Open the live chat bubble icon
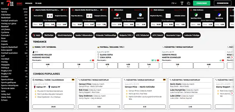The height and width of the screenshot is (112, 235). click(189, 3)
